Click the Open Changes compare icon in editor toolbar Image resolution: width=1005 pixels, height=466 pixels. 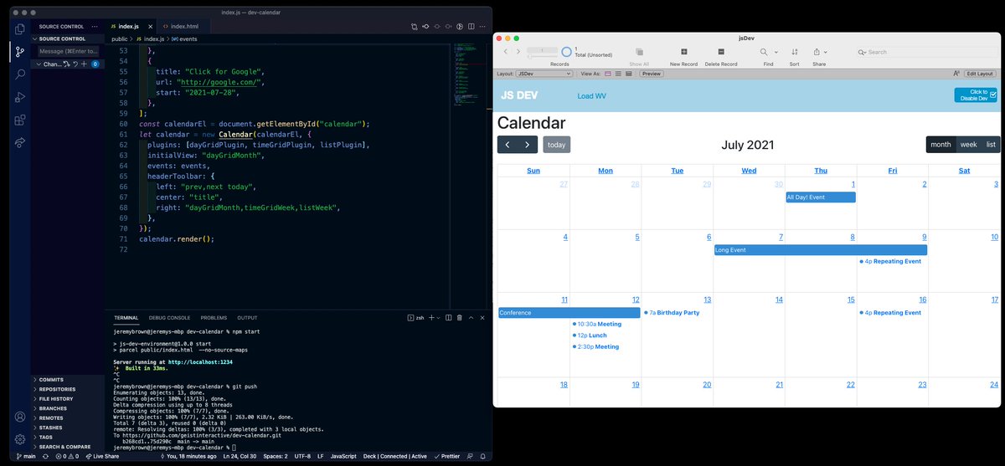[x=414, y=27]
